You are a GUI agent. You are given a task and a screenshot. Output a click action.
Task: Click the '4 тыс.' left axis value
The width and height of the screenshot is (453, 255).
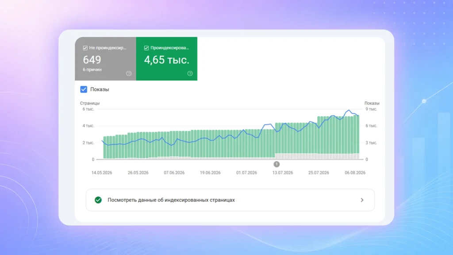click(x=88, y=126)
